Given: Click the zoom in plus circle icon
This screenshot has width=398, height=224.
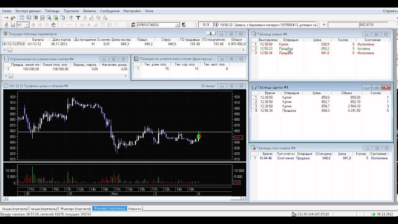Looking at the screenshot, I should tap(40, 25).
